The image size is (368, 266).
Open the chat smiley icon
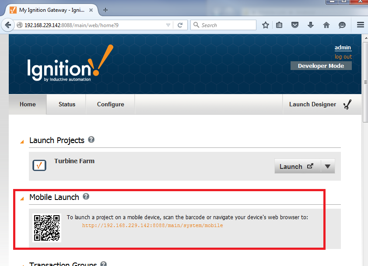(x=342, y=25)
